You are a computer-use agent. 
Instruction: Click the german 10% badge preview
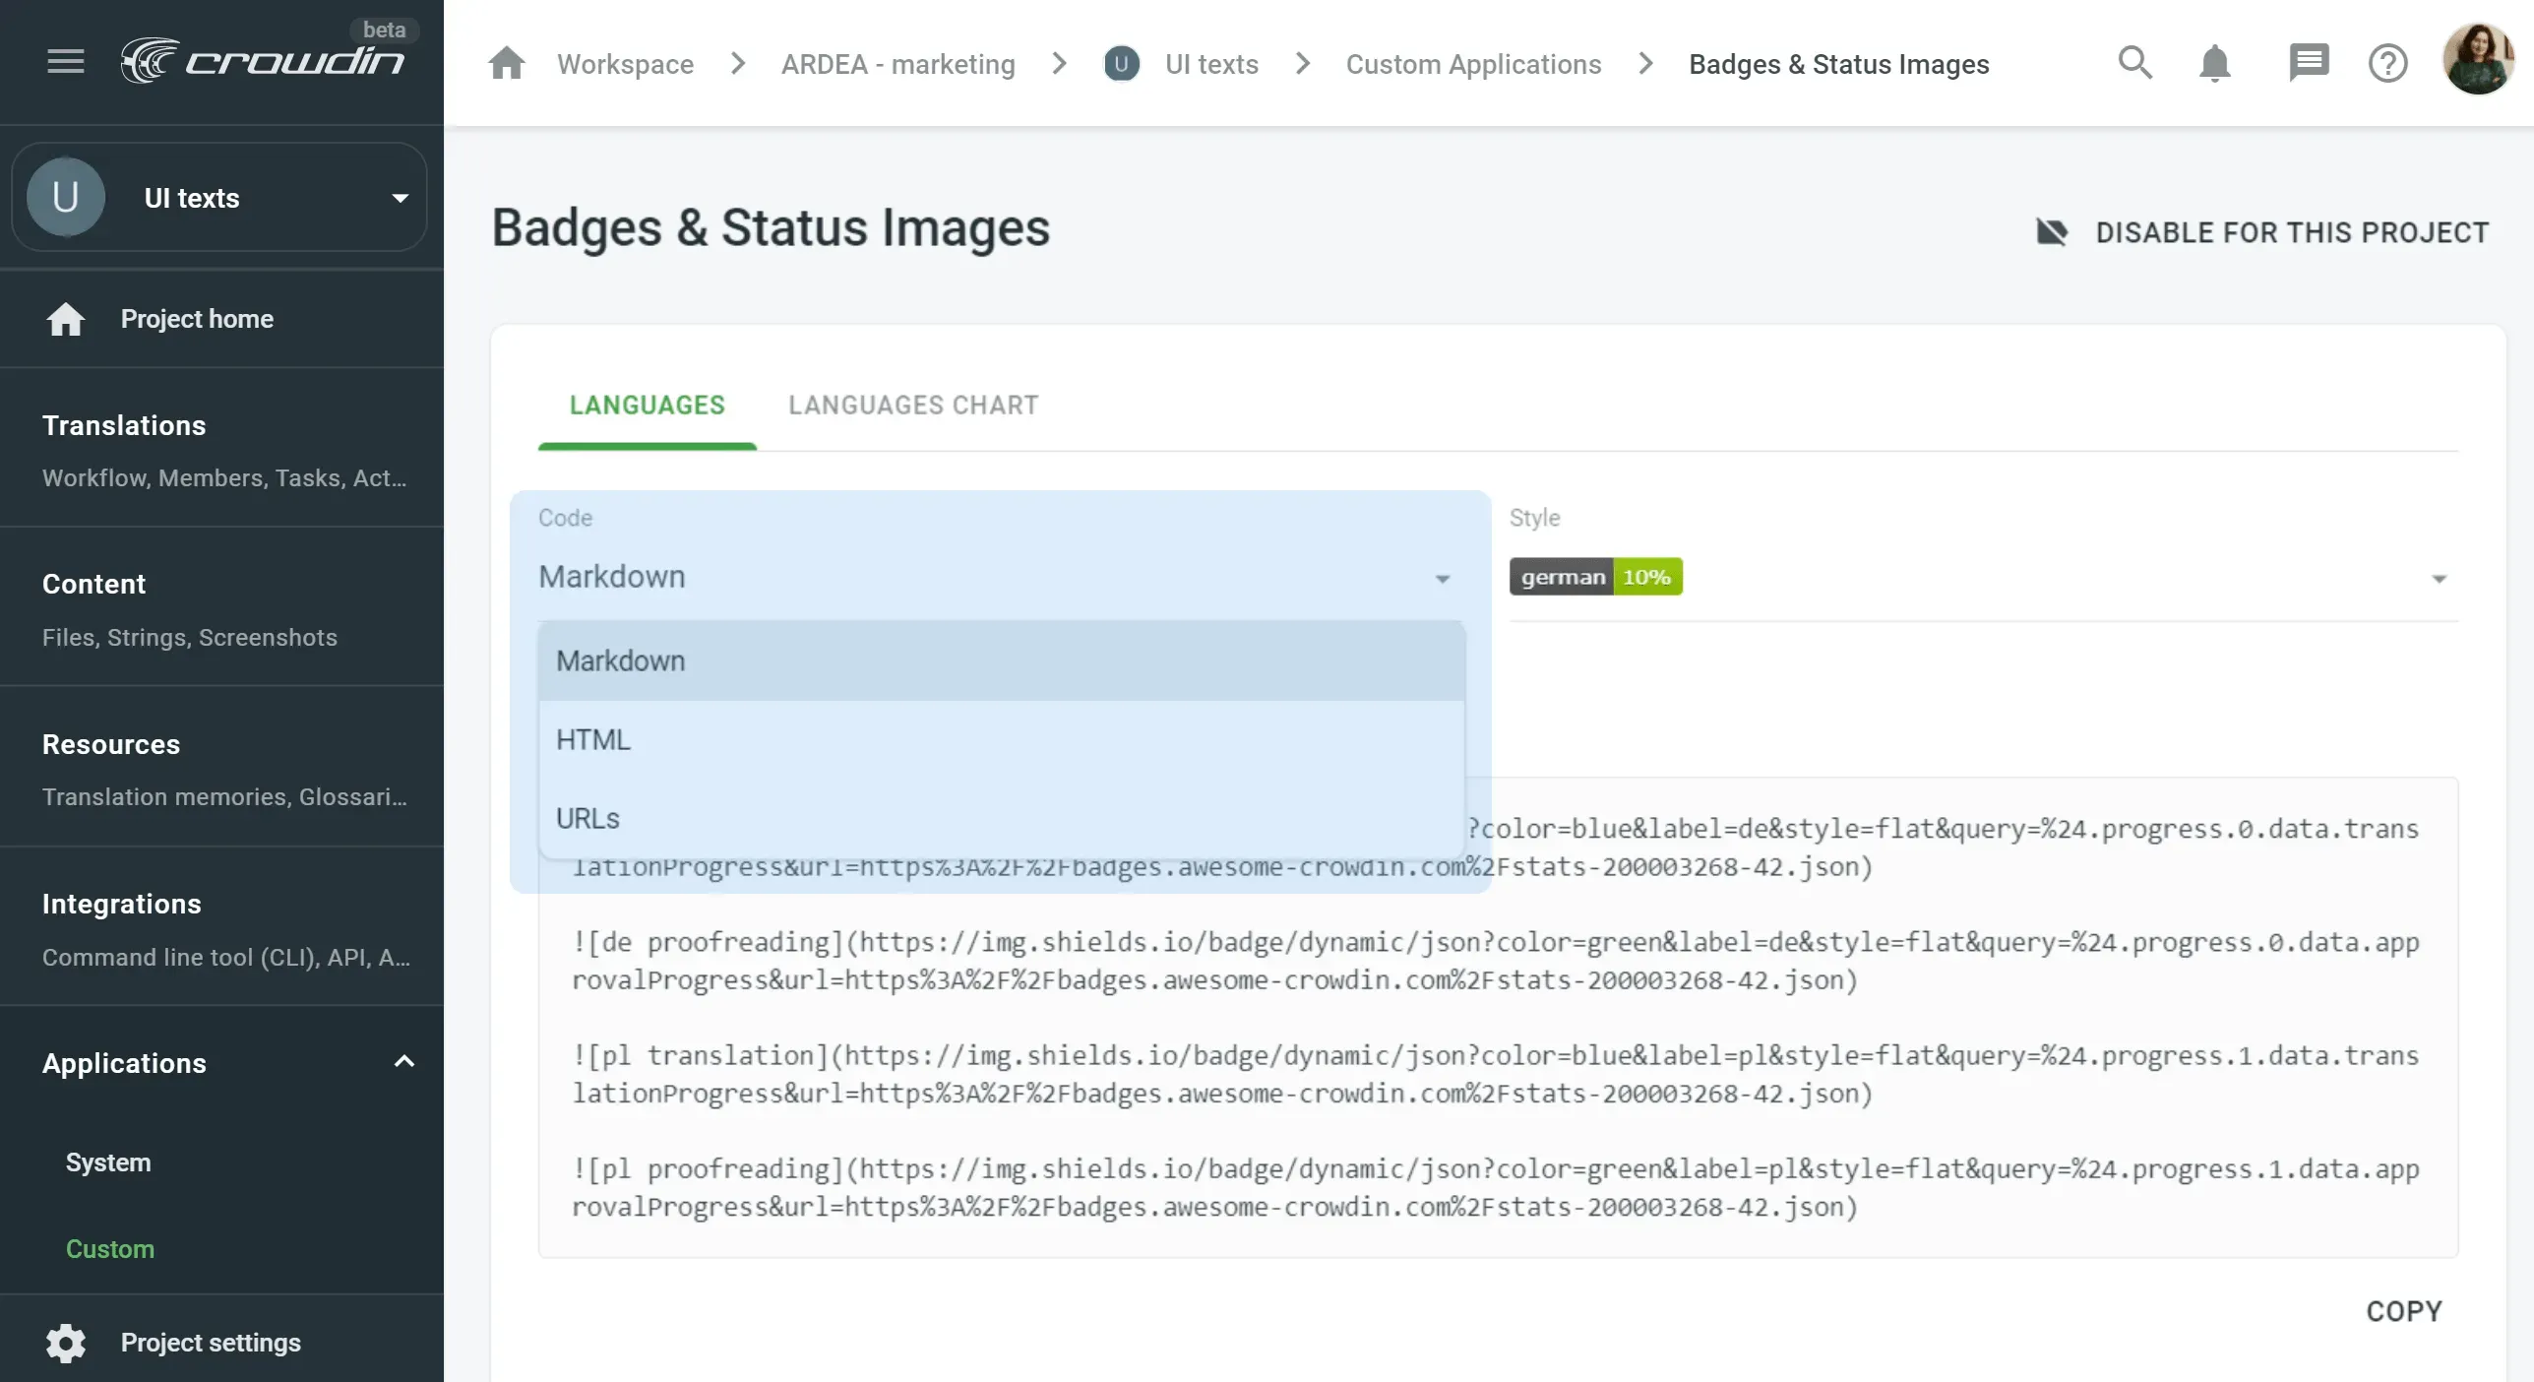1594,577
